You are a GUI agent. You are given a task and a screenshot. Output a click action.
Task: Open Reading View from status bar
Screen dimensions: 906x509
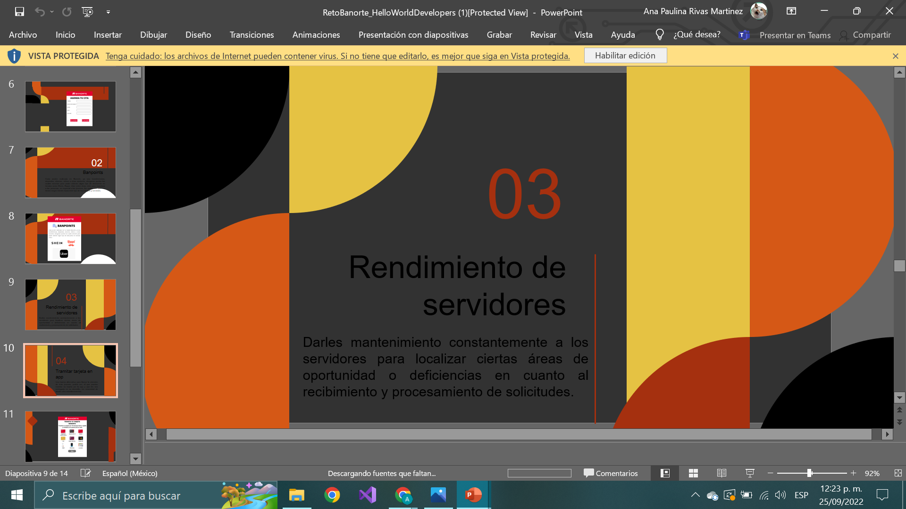click(x=721, y=473)
